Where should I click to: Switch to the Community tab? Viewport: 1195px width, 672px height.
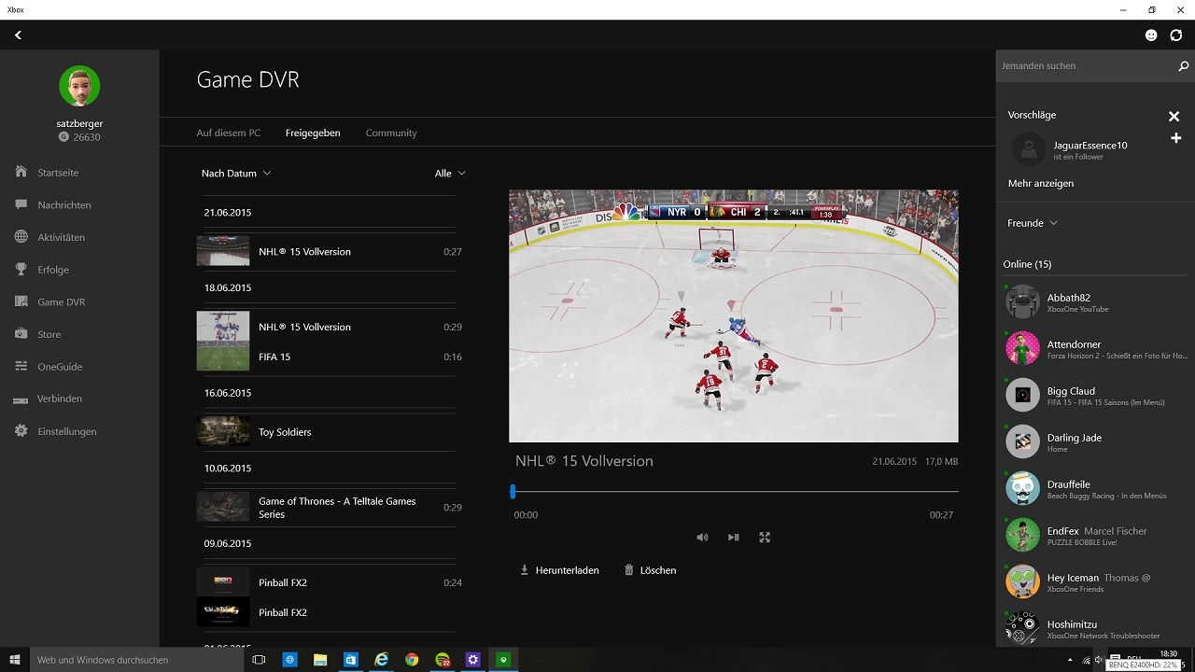coord(391,133)
